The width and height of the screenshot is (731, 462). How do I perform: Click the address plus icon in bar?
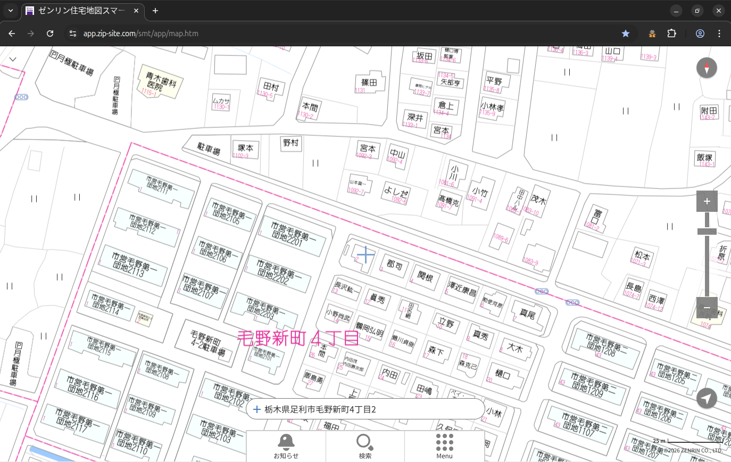257,409
